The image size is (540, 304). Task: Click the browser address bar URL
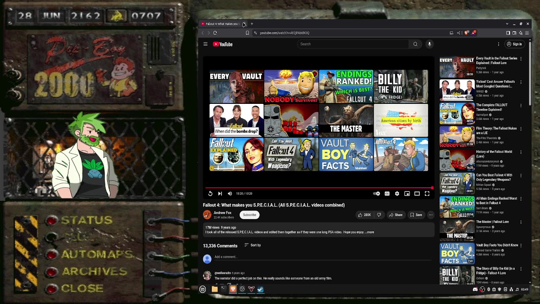coord(284,33)
